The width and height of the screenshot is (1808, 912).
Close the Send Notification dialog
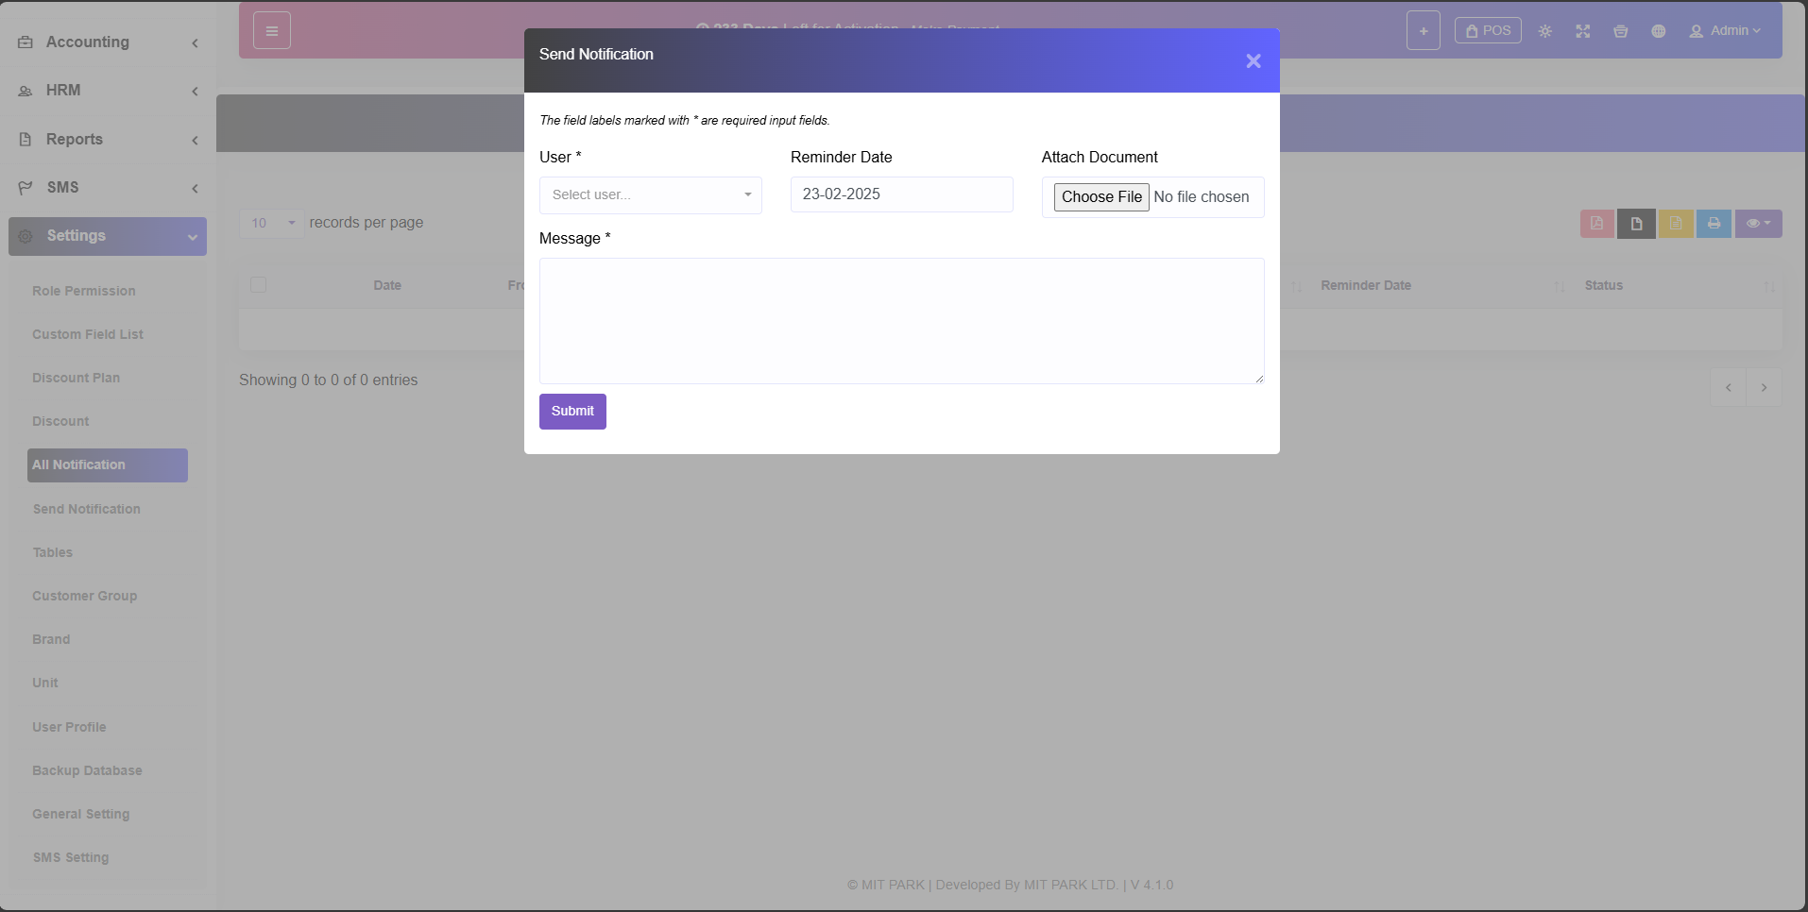pyautogui.click(x=1253, y=61)
